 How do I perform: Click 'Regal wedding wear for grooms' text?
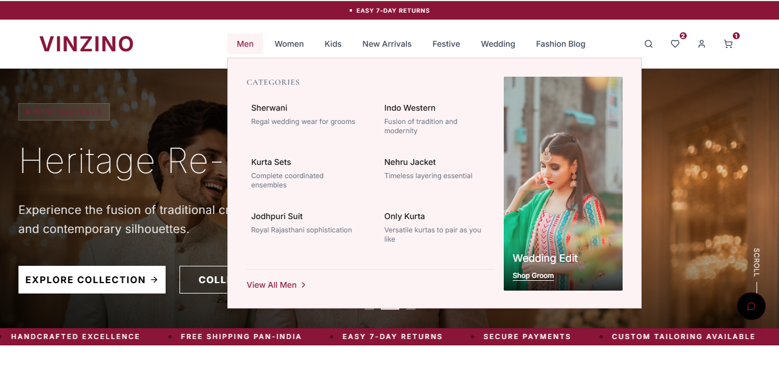(x=303, y=122)
